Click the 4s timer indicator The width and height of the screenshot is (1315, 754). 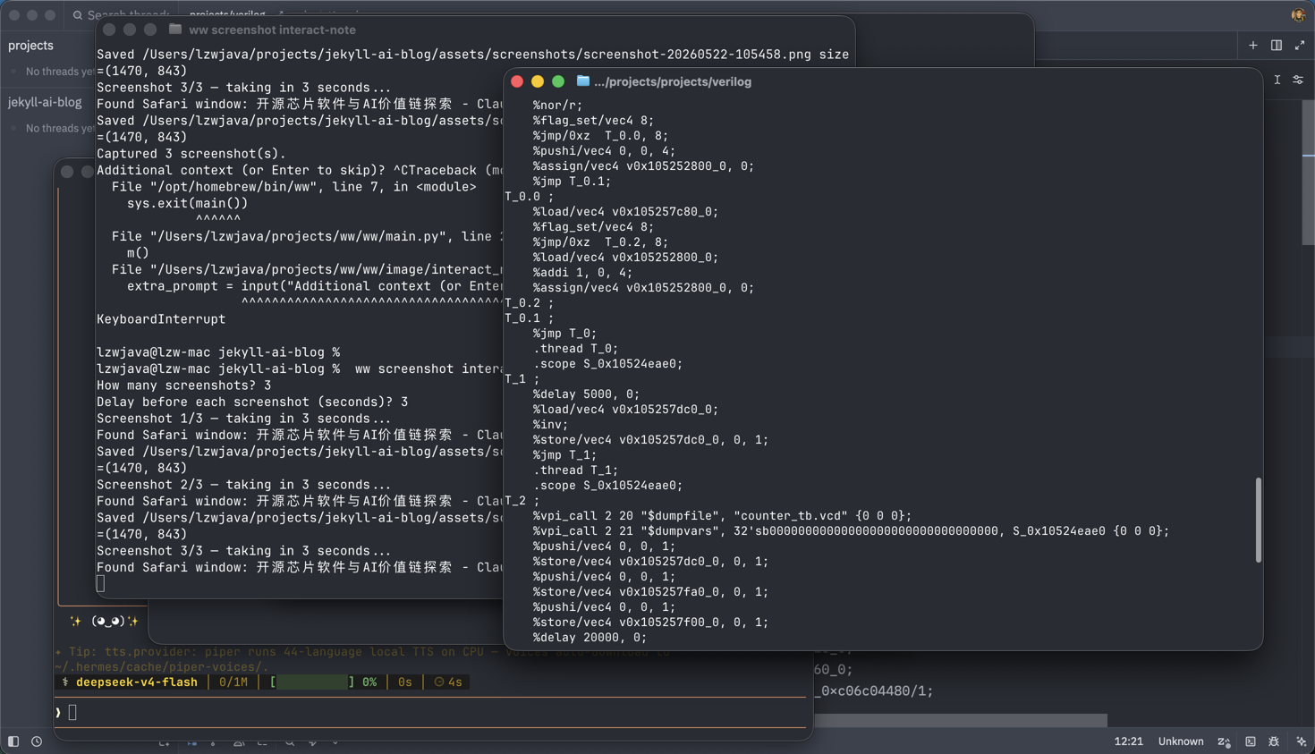tap(448, 682)
